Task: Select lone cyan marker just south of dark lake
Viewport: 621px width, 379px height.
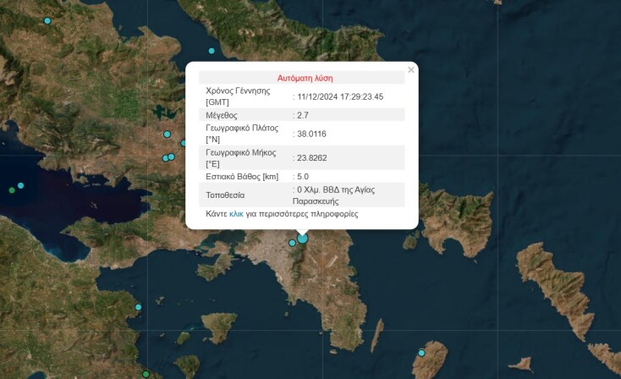Action: point(168,135)
